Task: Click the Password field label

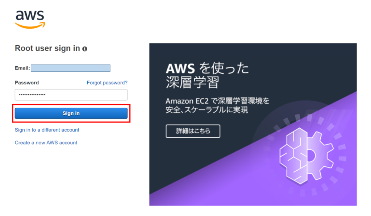Action: pos(27,83)
